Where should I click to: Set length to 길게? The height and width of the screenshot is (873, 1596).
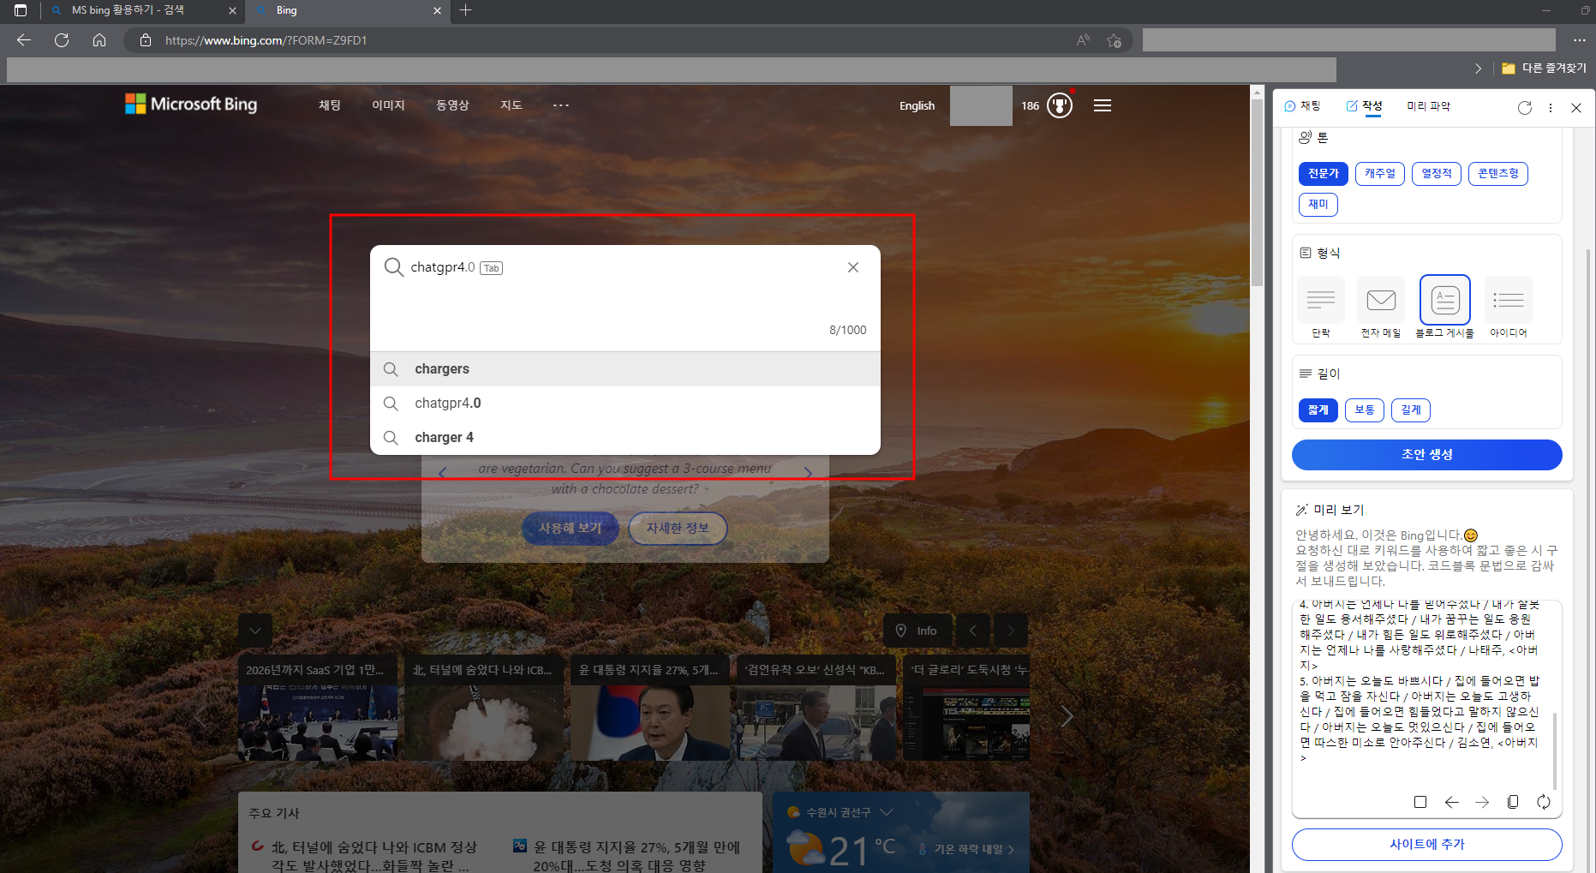click(1411, 410)
